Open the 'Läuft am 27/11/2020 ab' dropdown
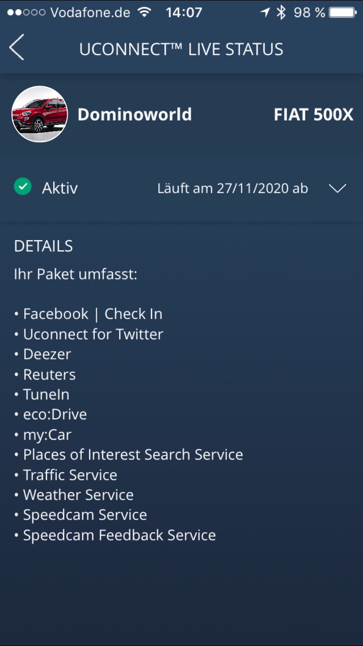 pyautogui.click(x=232, y=188)
